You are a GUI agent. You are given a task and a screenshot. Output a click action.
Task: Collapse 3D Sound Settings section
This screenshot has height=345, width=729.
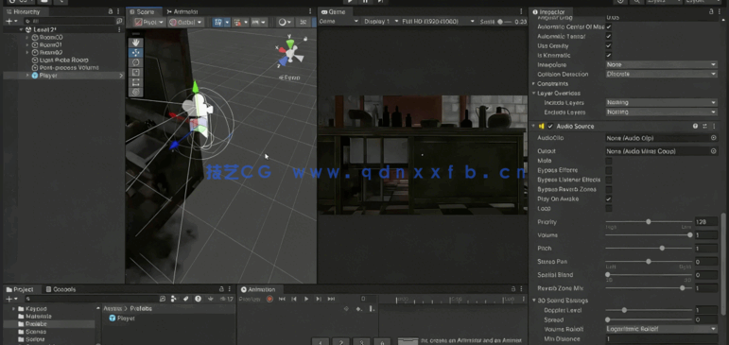pyautogui.click(x=533, y=301)
